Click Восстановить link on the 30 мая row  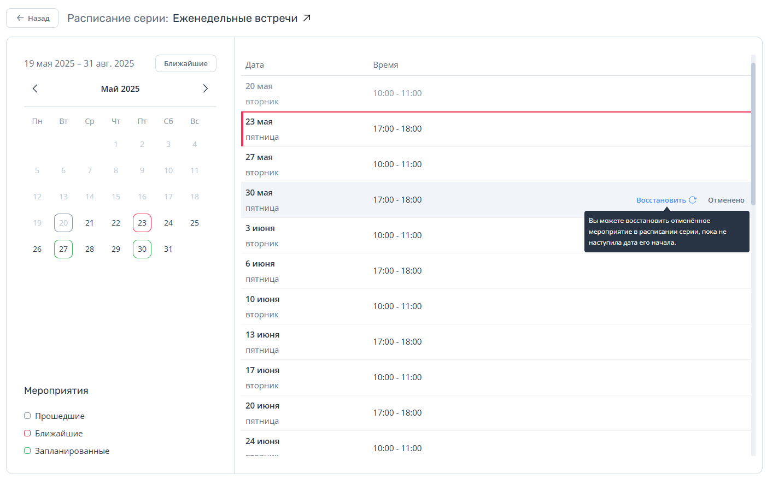(661, 200)
